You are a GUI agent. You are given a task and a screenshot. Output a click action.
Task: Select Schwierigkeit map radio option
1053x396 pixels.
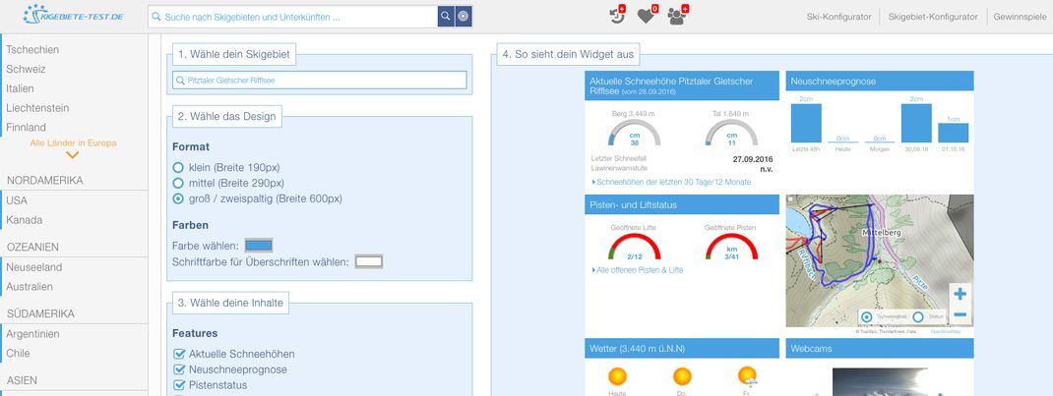[866, 316]
